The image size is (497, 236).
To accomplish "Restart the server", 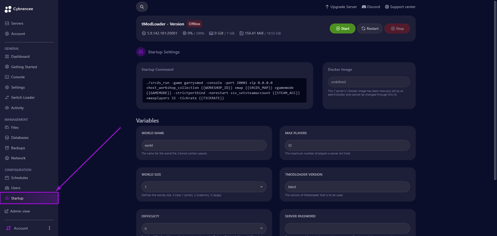I will pos(370,28).
